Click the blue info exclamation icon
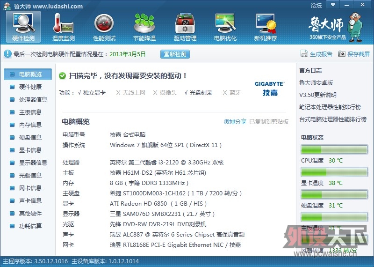This screenshot has width=374, height=267. point(7,54)
